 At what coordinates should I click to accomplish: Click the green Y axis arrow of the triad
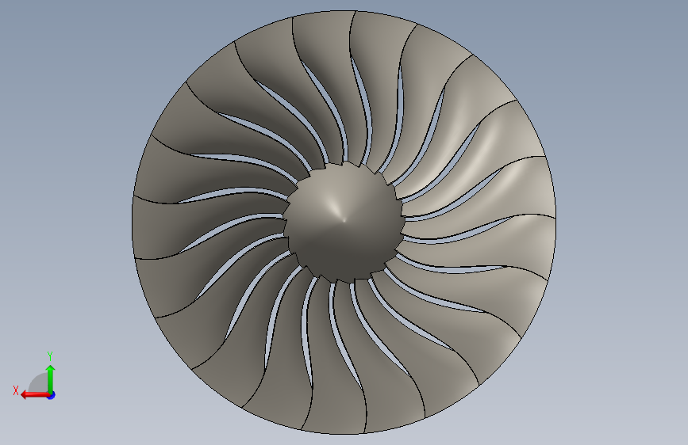click(51, 379)
